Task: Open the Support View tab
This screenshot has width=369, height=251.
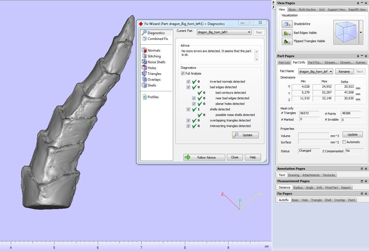Action: click(x=336, y=9)
